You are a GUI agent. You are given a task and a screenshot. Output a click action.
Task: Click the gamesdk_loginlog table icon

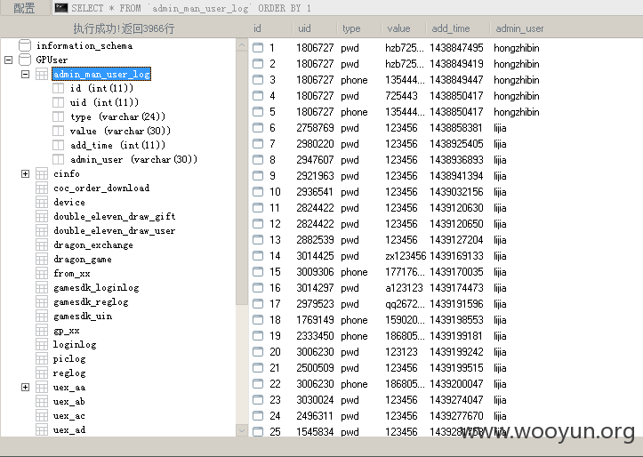click(42, 288)
